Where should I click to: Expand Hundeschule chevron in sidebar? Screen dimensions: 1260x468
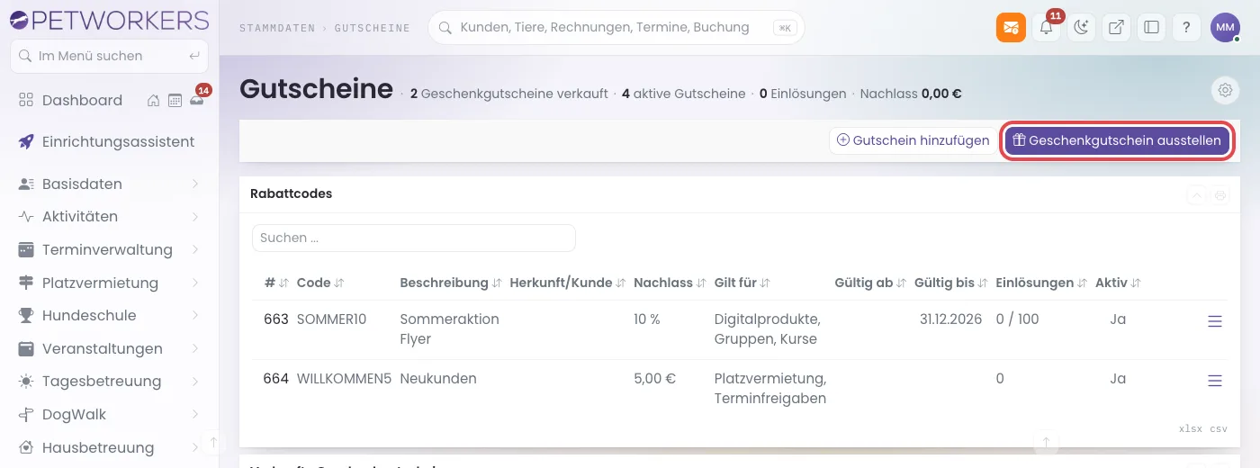(x=195, y=316)
